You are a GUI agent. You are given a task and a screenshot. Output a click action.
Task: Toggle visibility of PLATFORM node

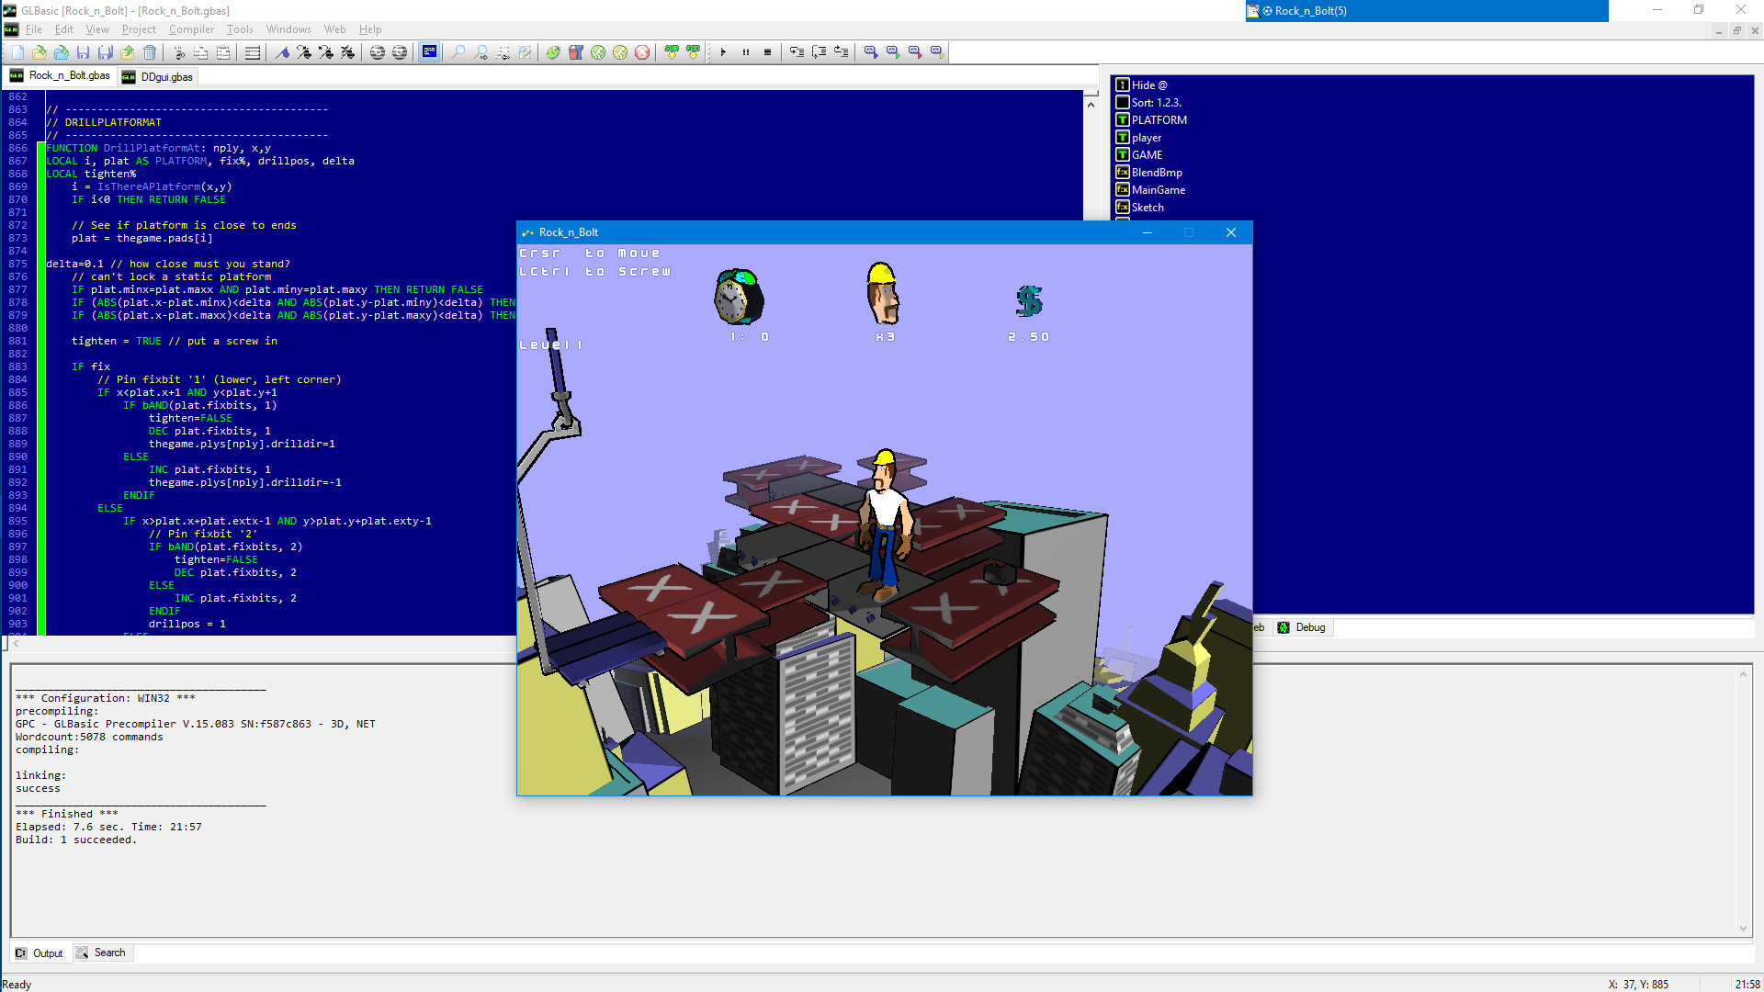coord(1122,118)
